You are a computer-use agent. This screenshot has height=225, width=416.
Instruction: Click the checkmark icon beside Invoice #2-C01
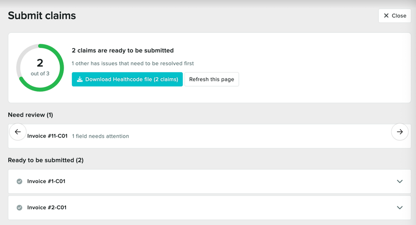20,207
